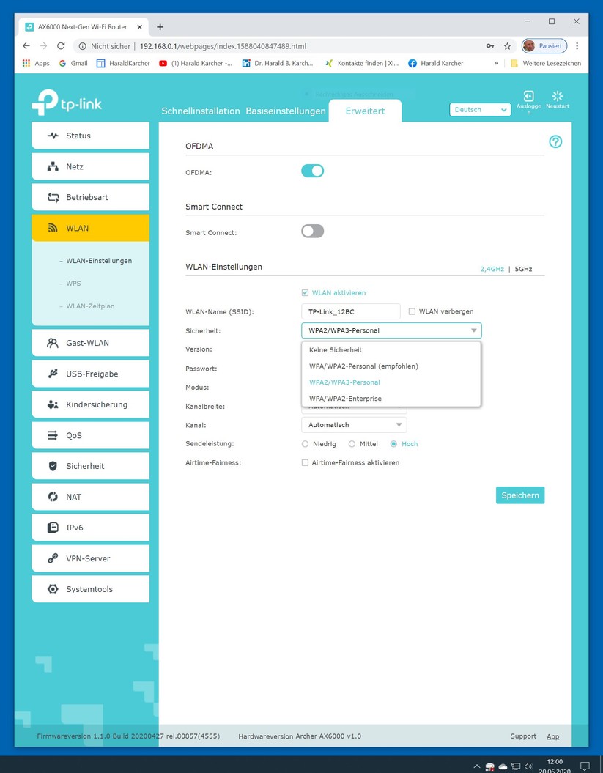Screen dimensions: 603x773
Task: Expand the Kanal Automatisch dropdown
Action: pyautogui.click(x=354, y=424)
